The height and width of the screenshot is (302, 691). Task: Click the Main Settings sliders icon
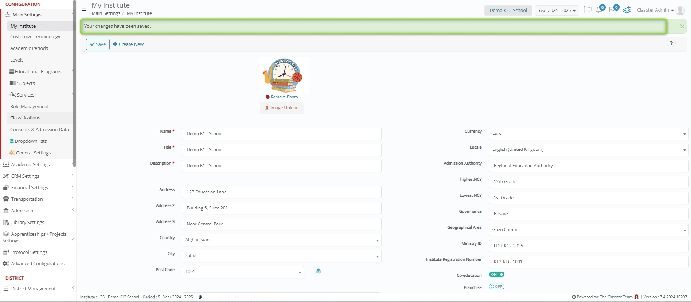coord(7,15)
